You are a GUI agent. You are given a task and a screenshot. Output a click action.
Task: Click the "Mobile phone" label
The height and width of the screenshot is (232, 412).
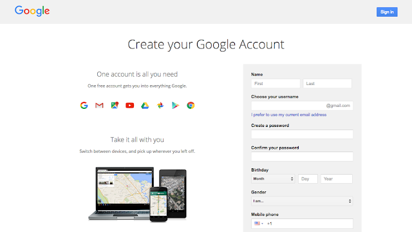(x=265, y=215)
